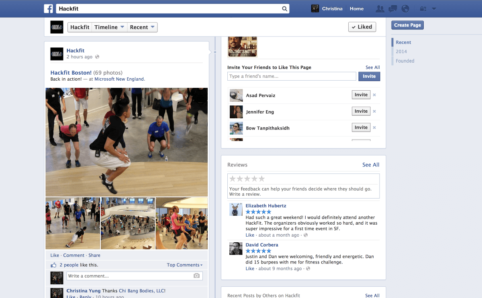Like Elizabeth Hubertz's review
Screen dimensions: 482x298
250,235
